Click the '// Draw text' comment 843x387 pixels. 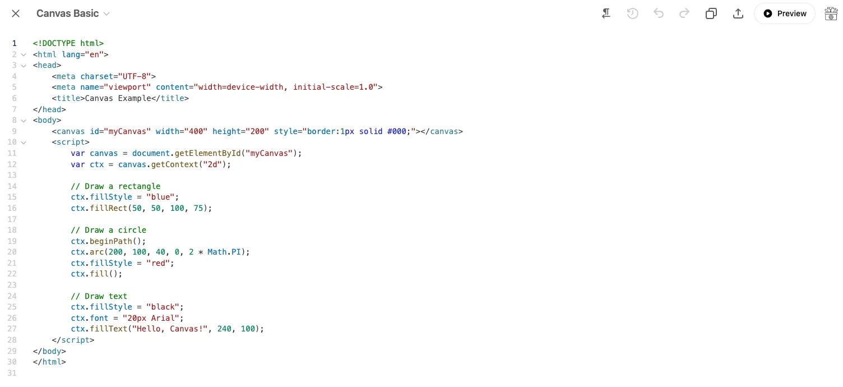[99, 296]
